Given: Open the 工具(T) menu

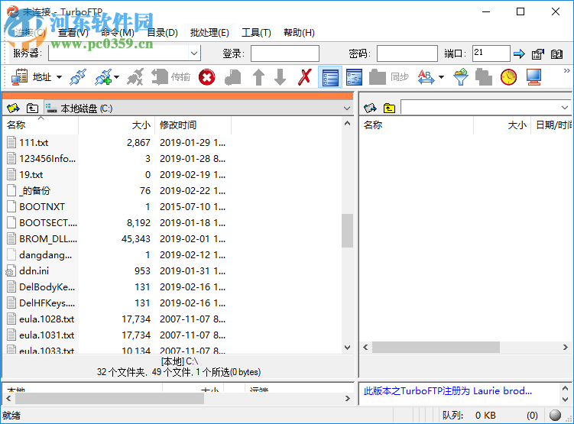Looking at the screenshot, I should click(x=256, y=33).
